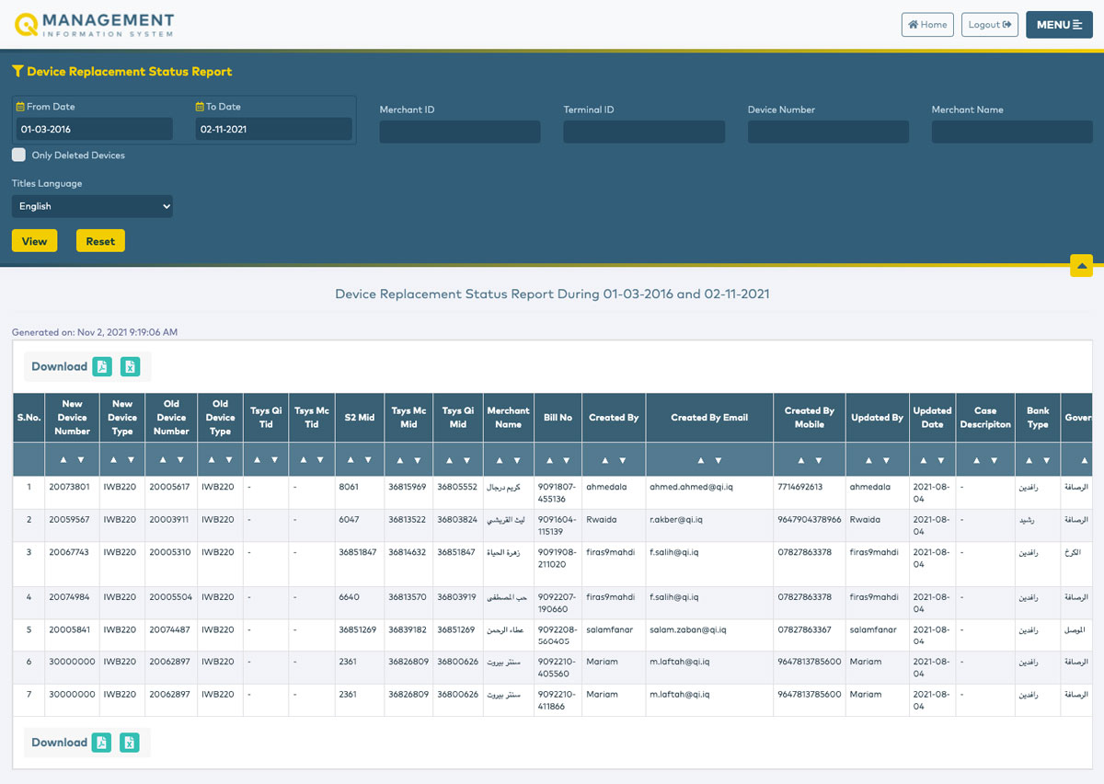This screenshot has height=784, width=1104.
Task: Sort Tsys Mc Mid ascending
Action: pos(400,459)
